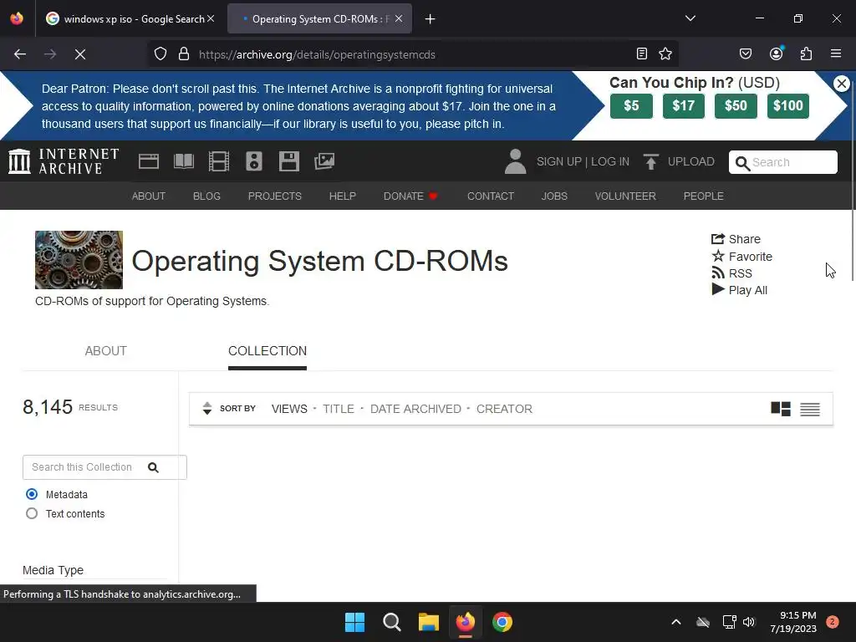Open Firefox account menu
This screenshot has height=642, width=856.
point(776,53)
